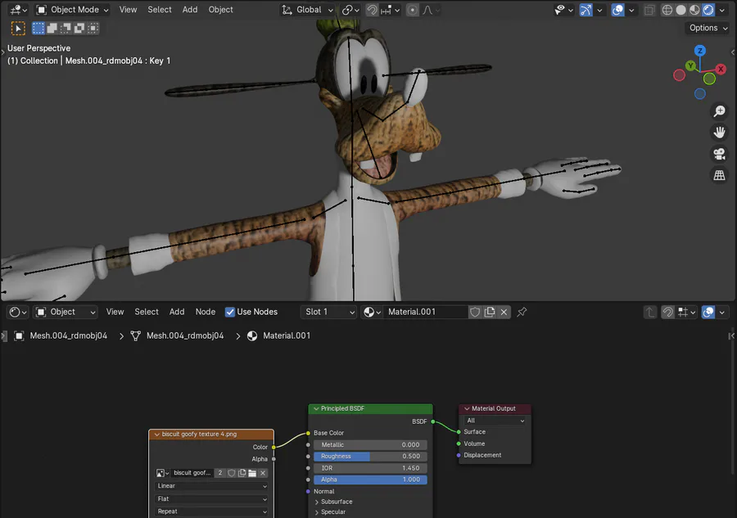Click the parent node tree arrow icon
The image size is (737, 518).
(649, 312)
